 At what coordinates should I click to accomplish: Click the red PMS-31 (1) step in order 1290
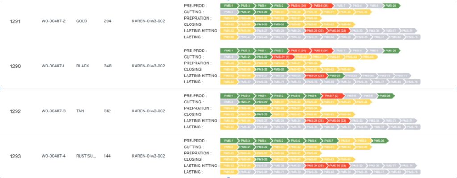282,57
